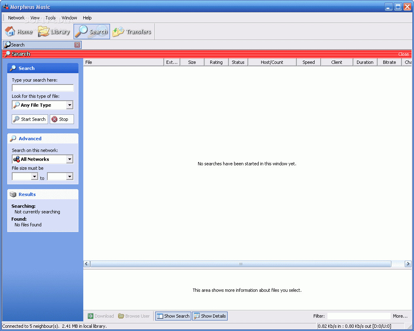This screenshot has width=414, height=331.
Task: Sort results by Bitrate column
Action: [389, 62]
